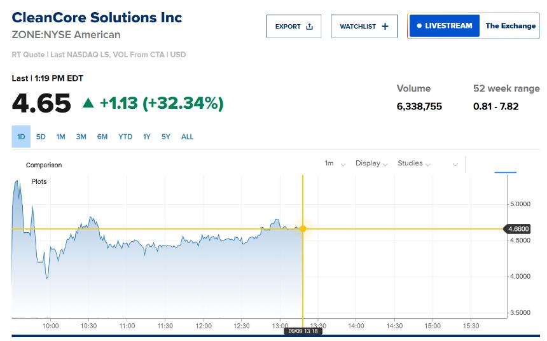Click the Export share icon

pyautogui.click(x=310, y=27)
